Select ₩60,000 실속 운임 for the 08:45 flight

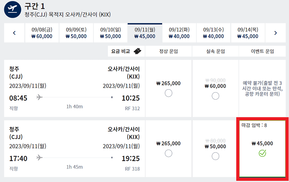click(215, 96)
